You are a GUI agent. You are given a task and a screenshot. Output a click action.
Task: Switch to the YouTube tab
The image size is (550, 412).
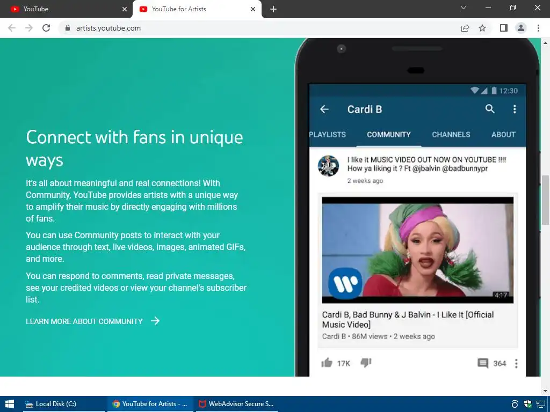coord(66,9)
